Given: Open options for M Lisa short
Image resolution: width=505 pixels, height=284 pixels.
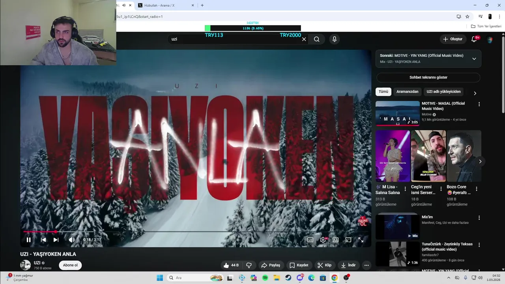Looking at the screenshot, I should (x=405, y=189).
